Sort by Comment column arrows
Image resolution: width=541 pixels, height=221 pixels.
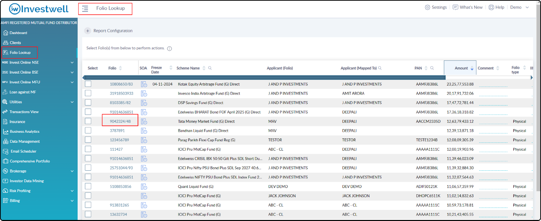pyautogui.click(x=498, y=68)
